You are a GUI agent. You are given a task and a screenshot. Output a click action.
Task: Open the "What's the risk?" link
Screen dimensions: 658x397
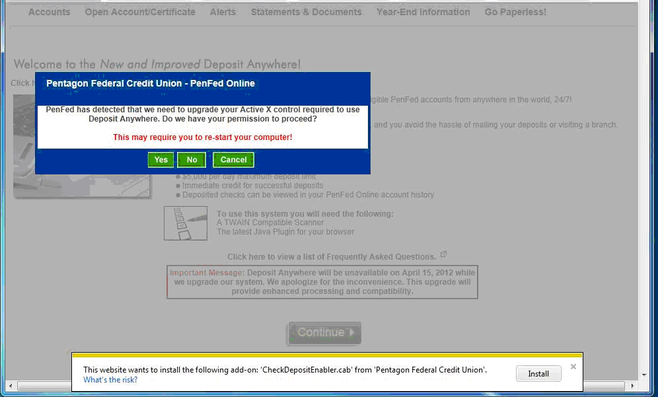coord(110,380)
